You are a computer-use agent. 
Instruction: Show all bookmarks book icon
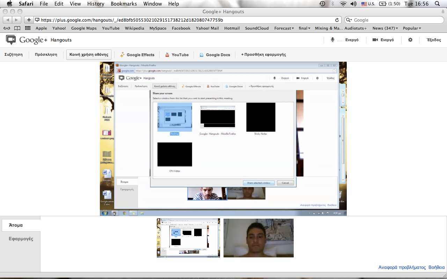point(17,28)
